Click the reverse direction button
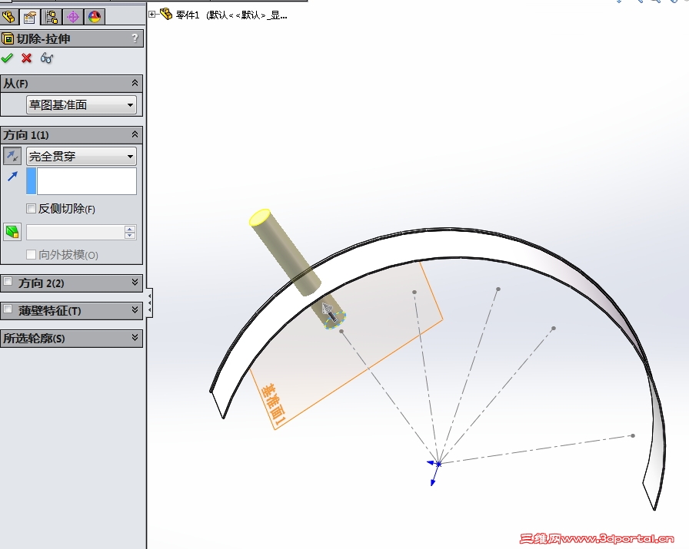689x549 pixels. (x=12, y=156)
